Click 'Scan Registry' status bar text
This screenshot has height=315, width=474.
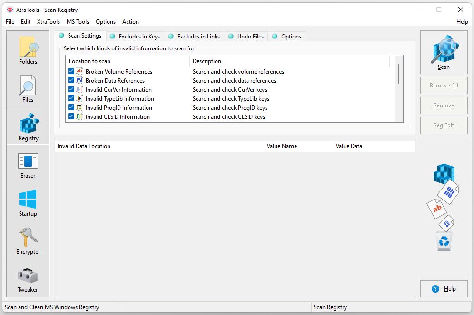tap(330, 307)
